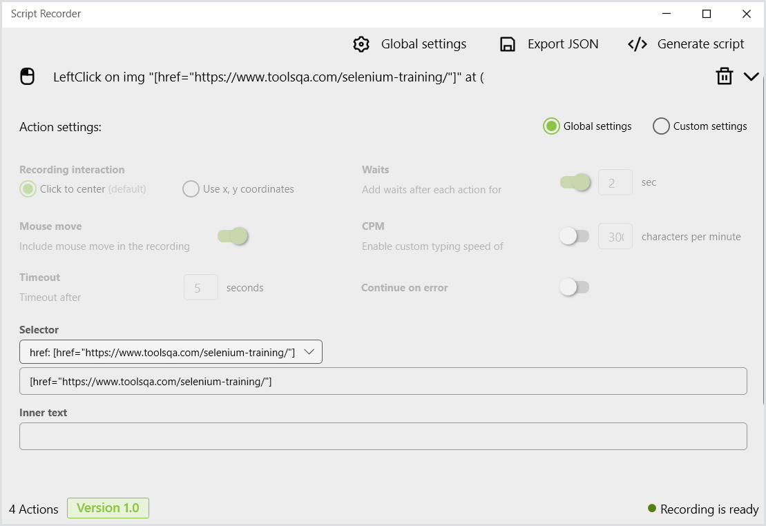Image resolution: width=766 pixels, height=526 pixels.
Task: Click the vertical scrollbar on right edge
Action: tap(763, 240)
